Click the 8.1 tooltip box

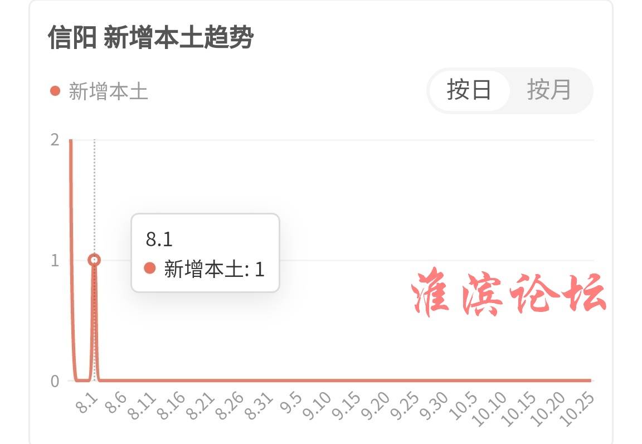(x=205, y=253)
